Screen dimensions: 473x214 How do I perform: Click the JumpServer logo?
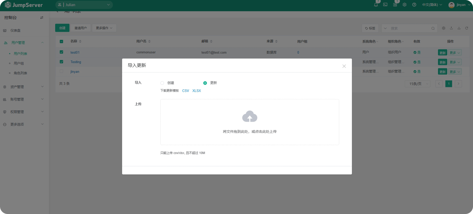click(24, 5)
